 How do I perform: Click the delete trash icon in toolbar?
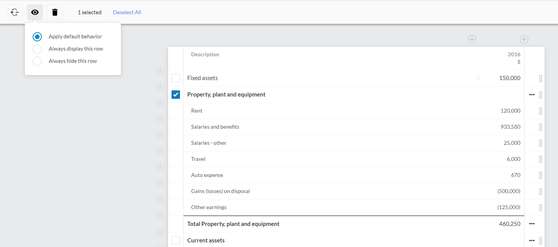pos(54,12)
